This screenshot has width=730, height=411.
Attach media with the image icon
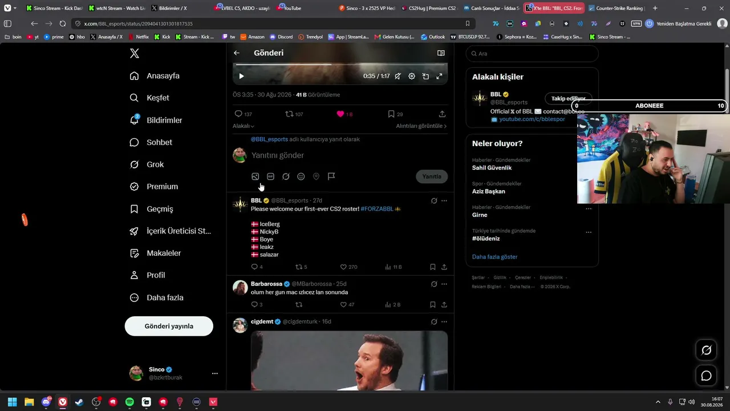(x=255, y=176)
